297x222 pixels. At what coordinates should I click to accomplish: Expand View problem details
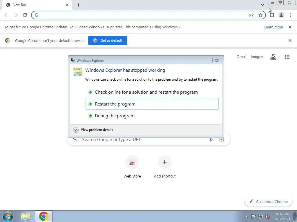[93, 130]
